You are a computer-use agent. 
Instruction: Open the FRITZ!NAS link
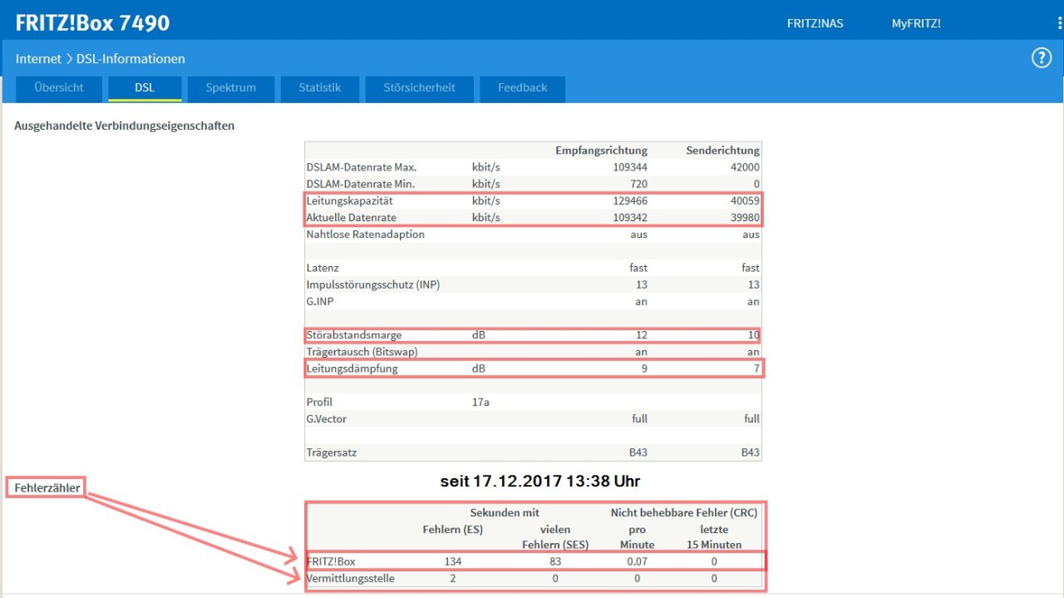coord(815,23)
